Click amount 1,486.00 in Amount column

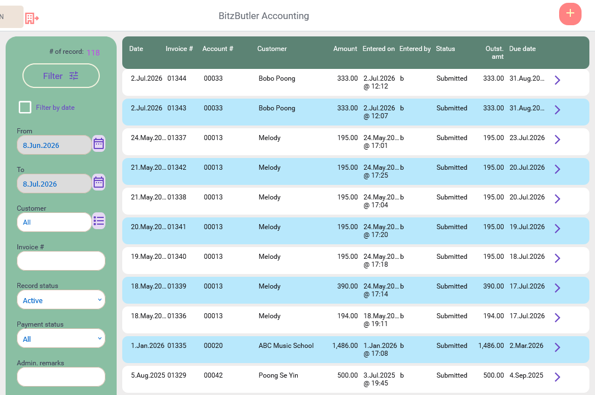click(x=345, y=346)
